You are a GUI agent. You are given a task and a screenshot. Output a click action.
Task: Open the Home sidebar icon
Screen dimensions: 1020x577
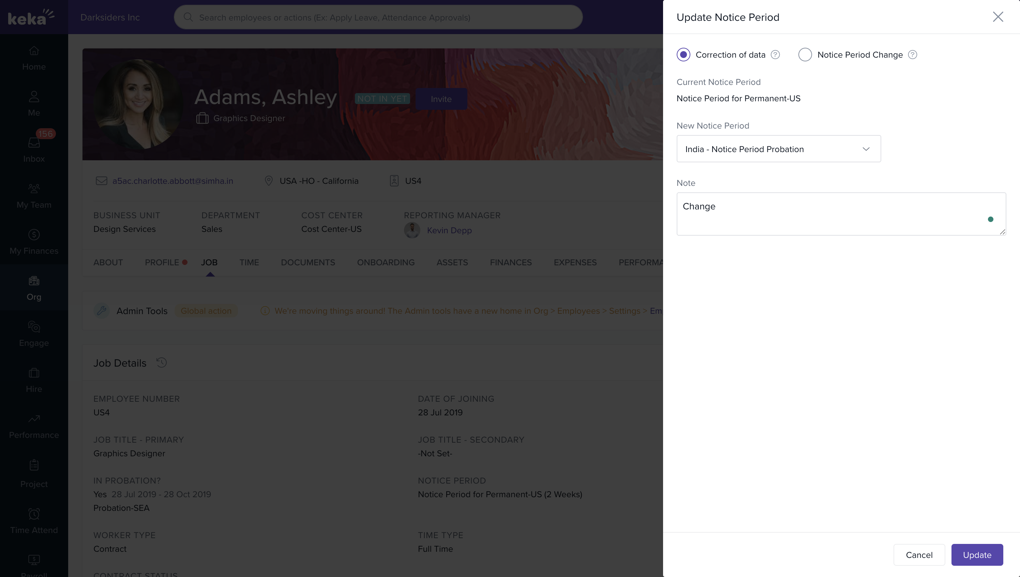(34, 51)
